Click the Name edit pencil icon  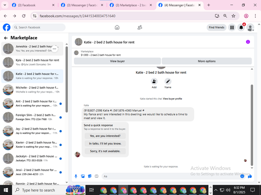pos(168,81)
